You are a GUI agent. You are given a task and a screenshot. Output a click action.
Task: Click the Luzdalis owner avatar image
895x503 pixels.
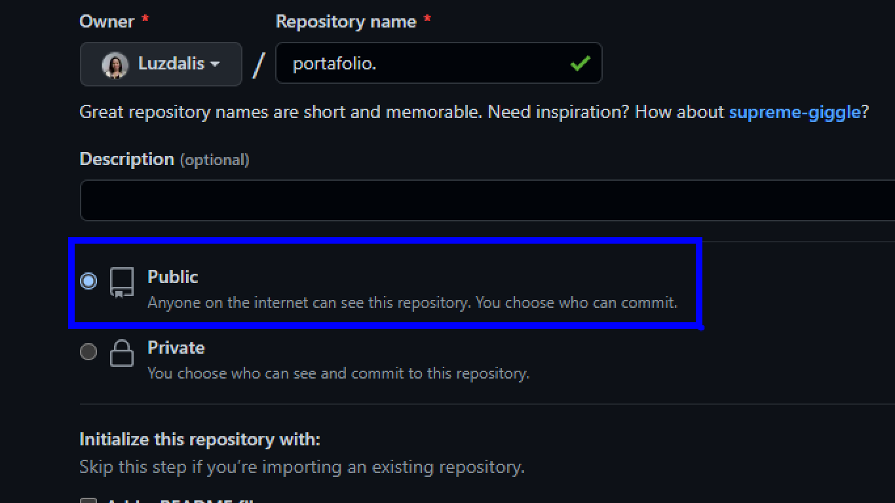(x=115, y=65)
